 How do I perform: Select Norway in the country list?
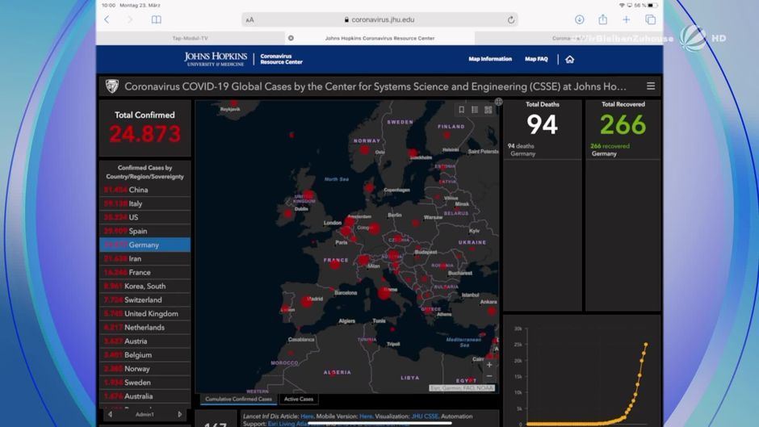tap(145, 368)
